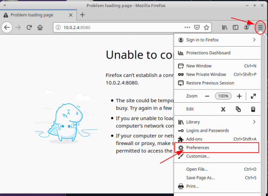268x196 pixels.
Task: Copy with the copy icon
Action: click(x=238, y=109)
